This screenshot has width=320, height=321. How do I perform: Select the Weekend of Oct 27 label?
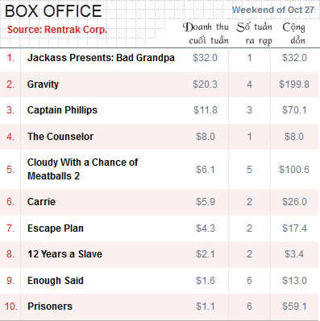click(x=273, y=10)
